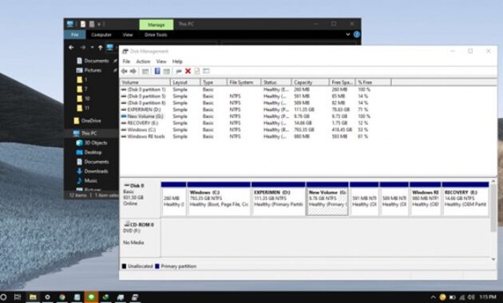Sort by the Status column header
The height and width of the screenshot is (303, 503).
(x=276, y=82)
